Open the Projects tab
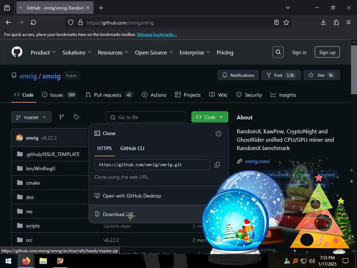Viewport: 357px width, 268px height. [x=188, y=95]
